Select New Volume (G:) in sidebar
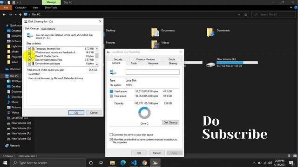This screenshot has width=298, height=167. click(x=19, y=139)
